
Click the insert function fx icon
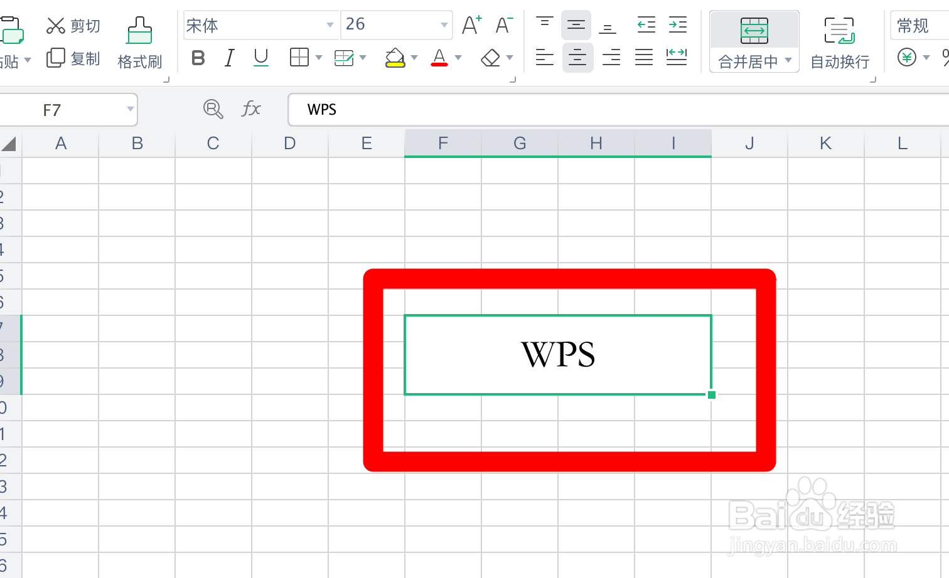tap(251, 109)
